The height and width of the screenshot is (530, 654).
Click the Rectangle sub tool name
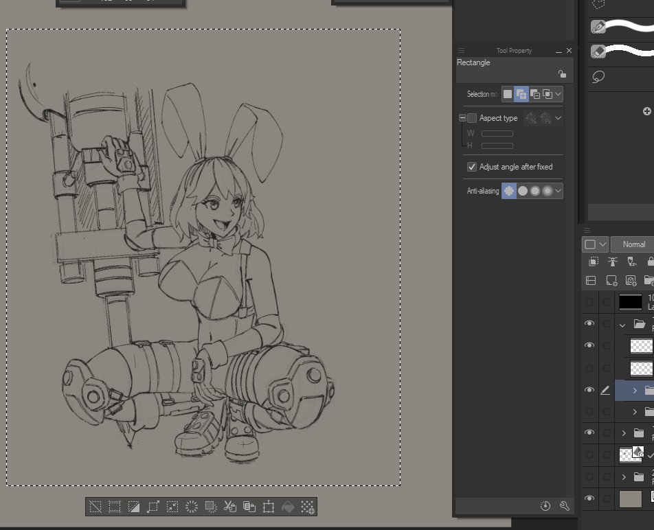tap(473, 62)
